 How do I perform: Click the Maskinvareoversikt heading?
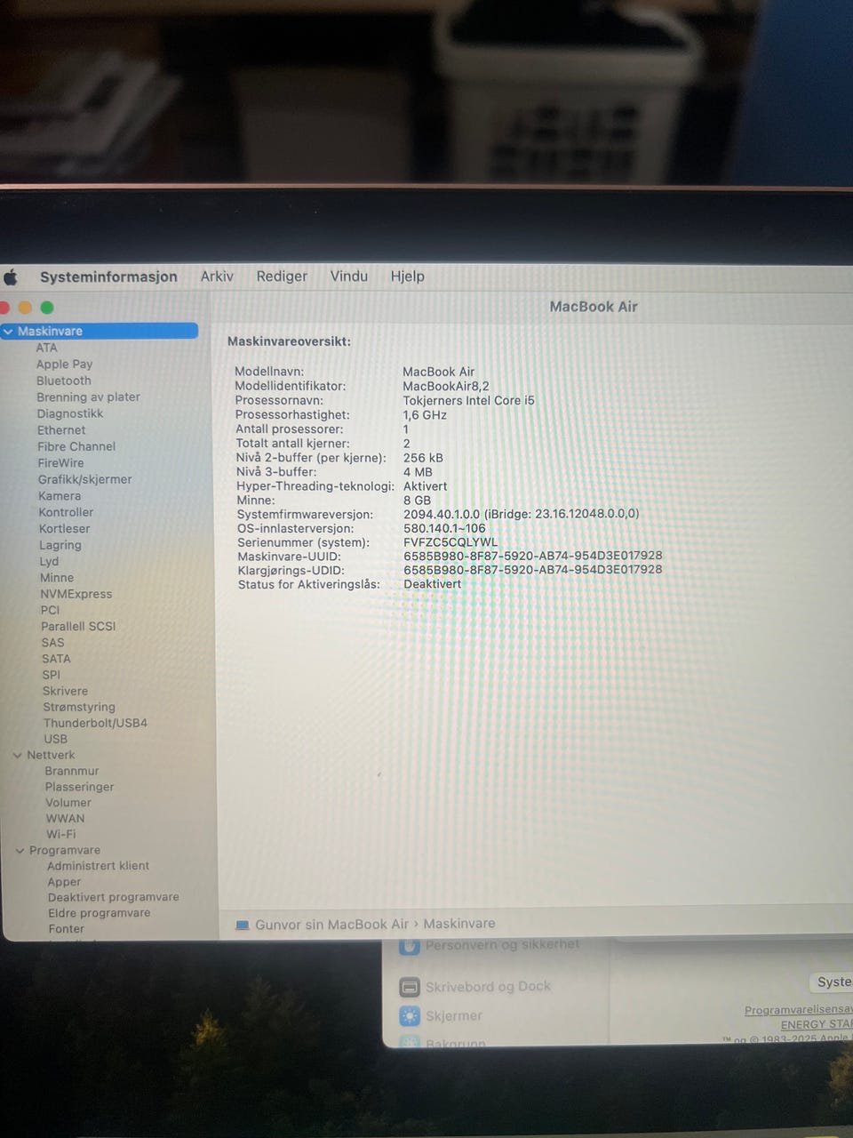point(289,341)
